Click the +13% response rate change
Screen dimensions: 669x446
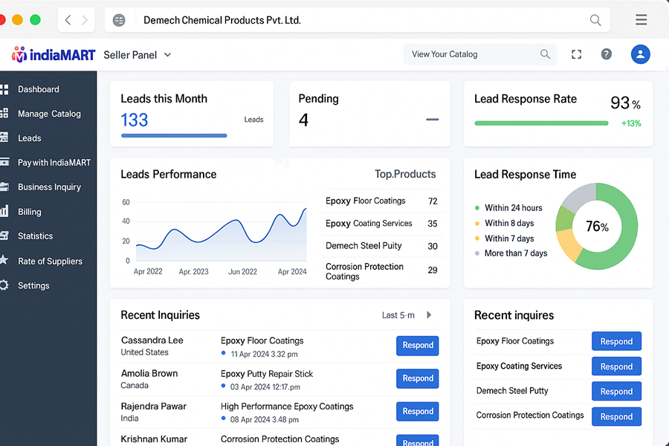(x=631, y=123)
